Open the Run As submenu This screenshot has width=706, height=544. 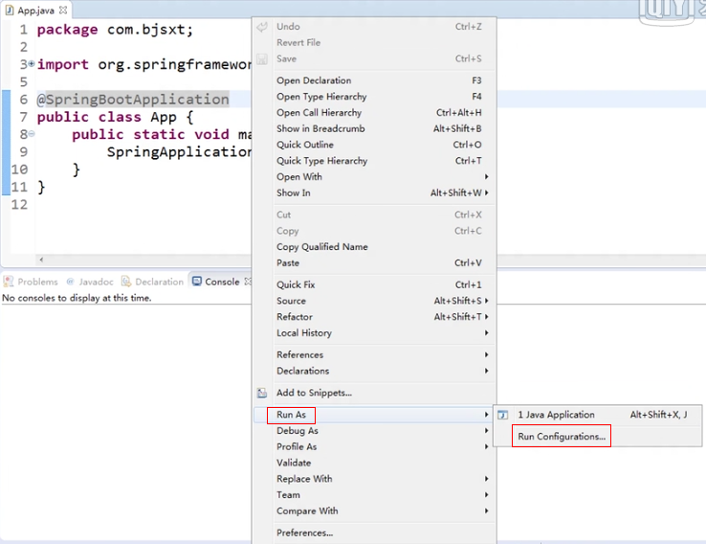[x=374, y=415]
